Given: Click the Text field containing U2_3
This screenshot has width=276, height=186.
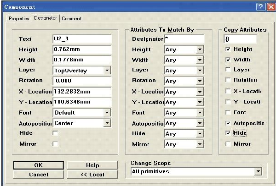Looking at the screenshot, I should click(x=82, y=39).
